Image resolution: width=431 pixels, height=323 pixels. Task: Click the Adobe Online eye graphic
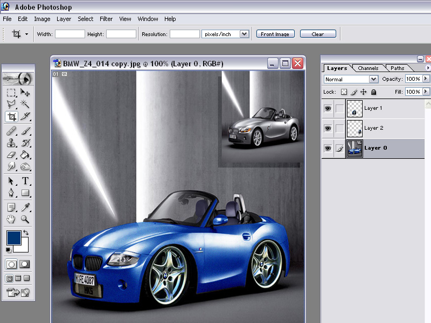(x=18, y=79)
